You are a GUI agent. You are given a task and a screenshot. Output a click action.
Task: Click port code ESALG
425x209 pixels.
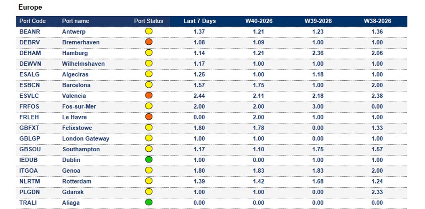(x=30, y=74)
